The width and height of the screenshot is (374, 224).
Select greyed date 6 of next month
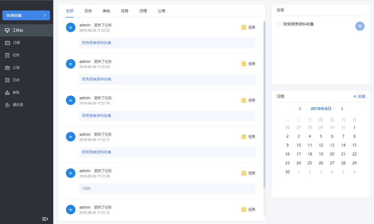point(355,172)
